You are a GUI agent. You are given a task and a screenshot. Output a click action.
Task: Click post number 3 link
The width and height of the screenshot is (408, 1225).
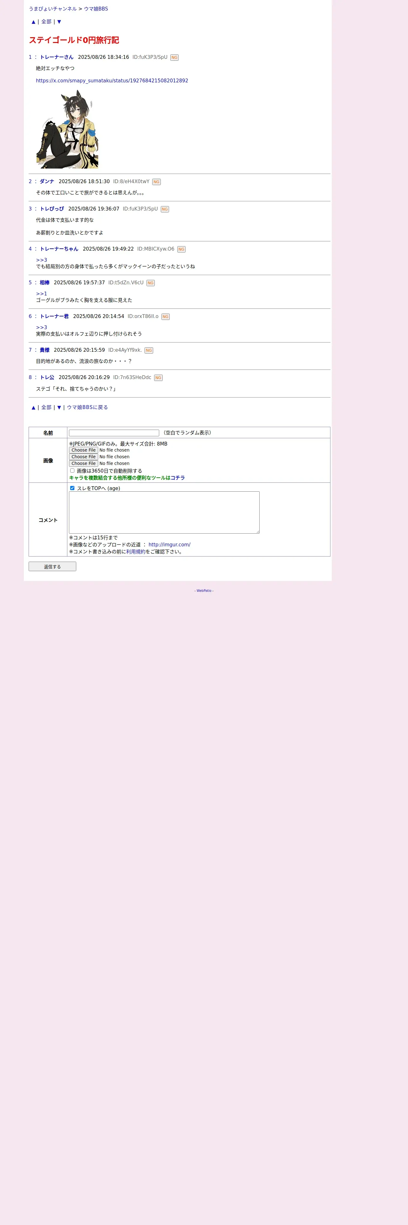click(x=30, y=209)
